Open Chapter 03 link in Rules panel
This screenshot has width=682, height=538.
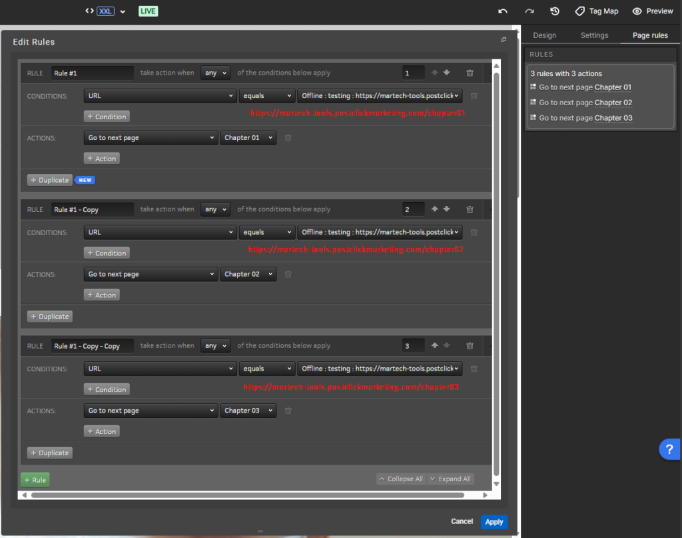[x=613, y=117]
